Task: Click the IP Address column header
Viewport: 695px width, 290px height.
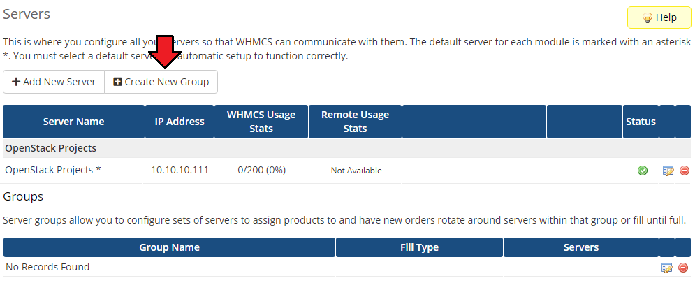Action: pos(180,122)
